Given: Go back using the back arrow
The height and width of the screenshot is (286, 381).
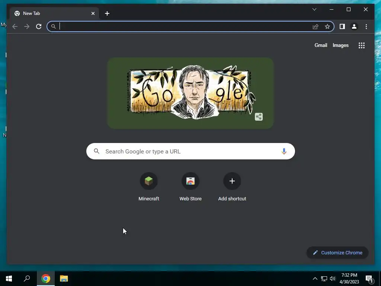Looking at the screenshot, I should click(15, 26).
